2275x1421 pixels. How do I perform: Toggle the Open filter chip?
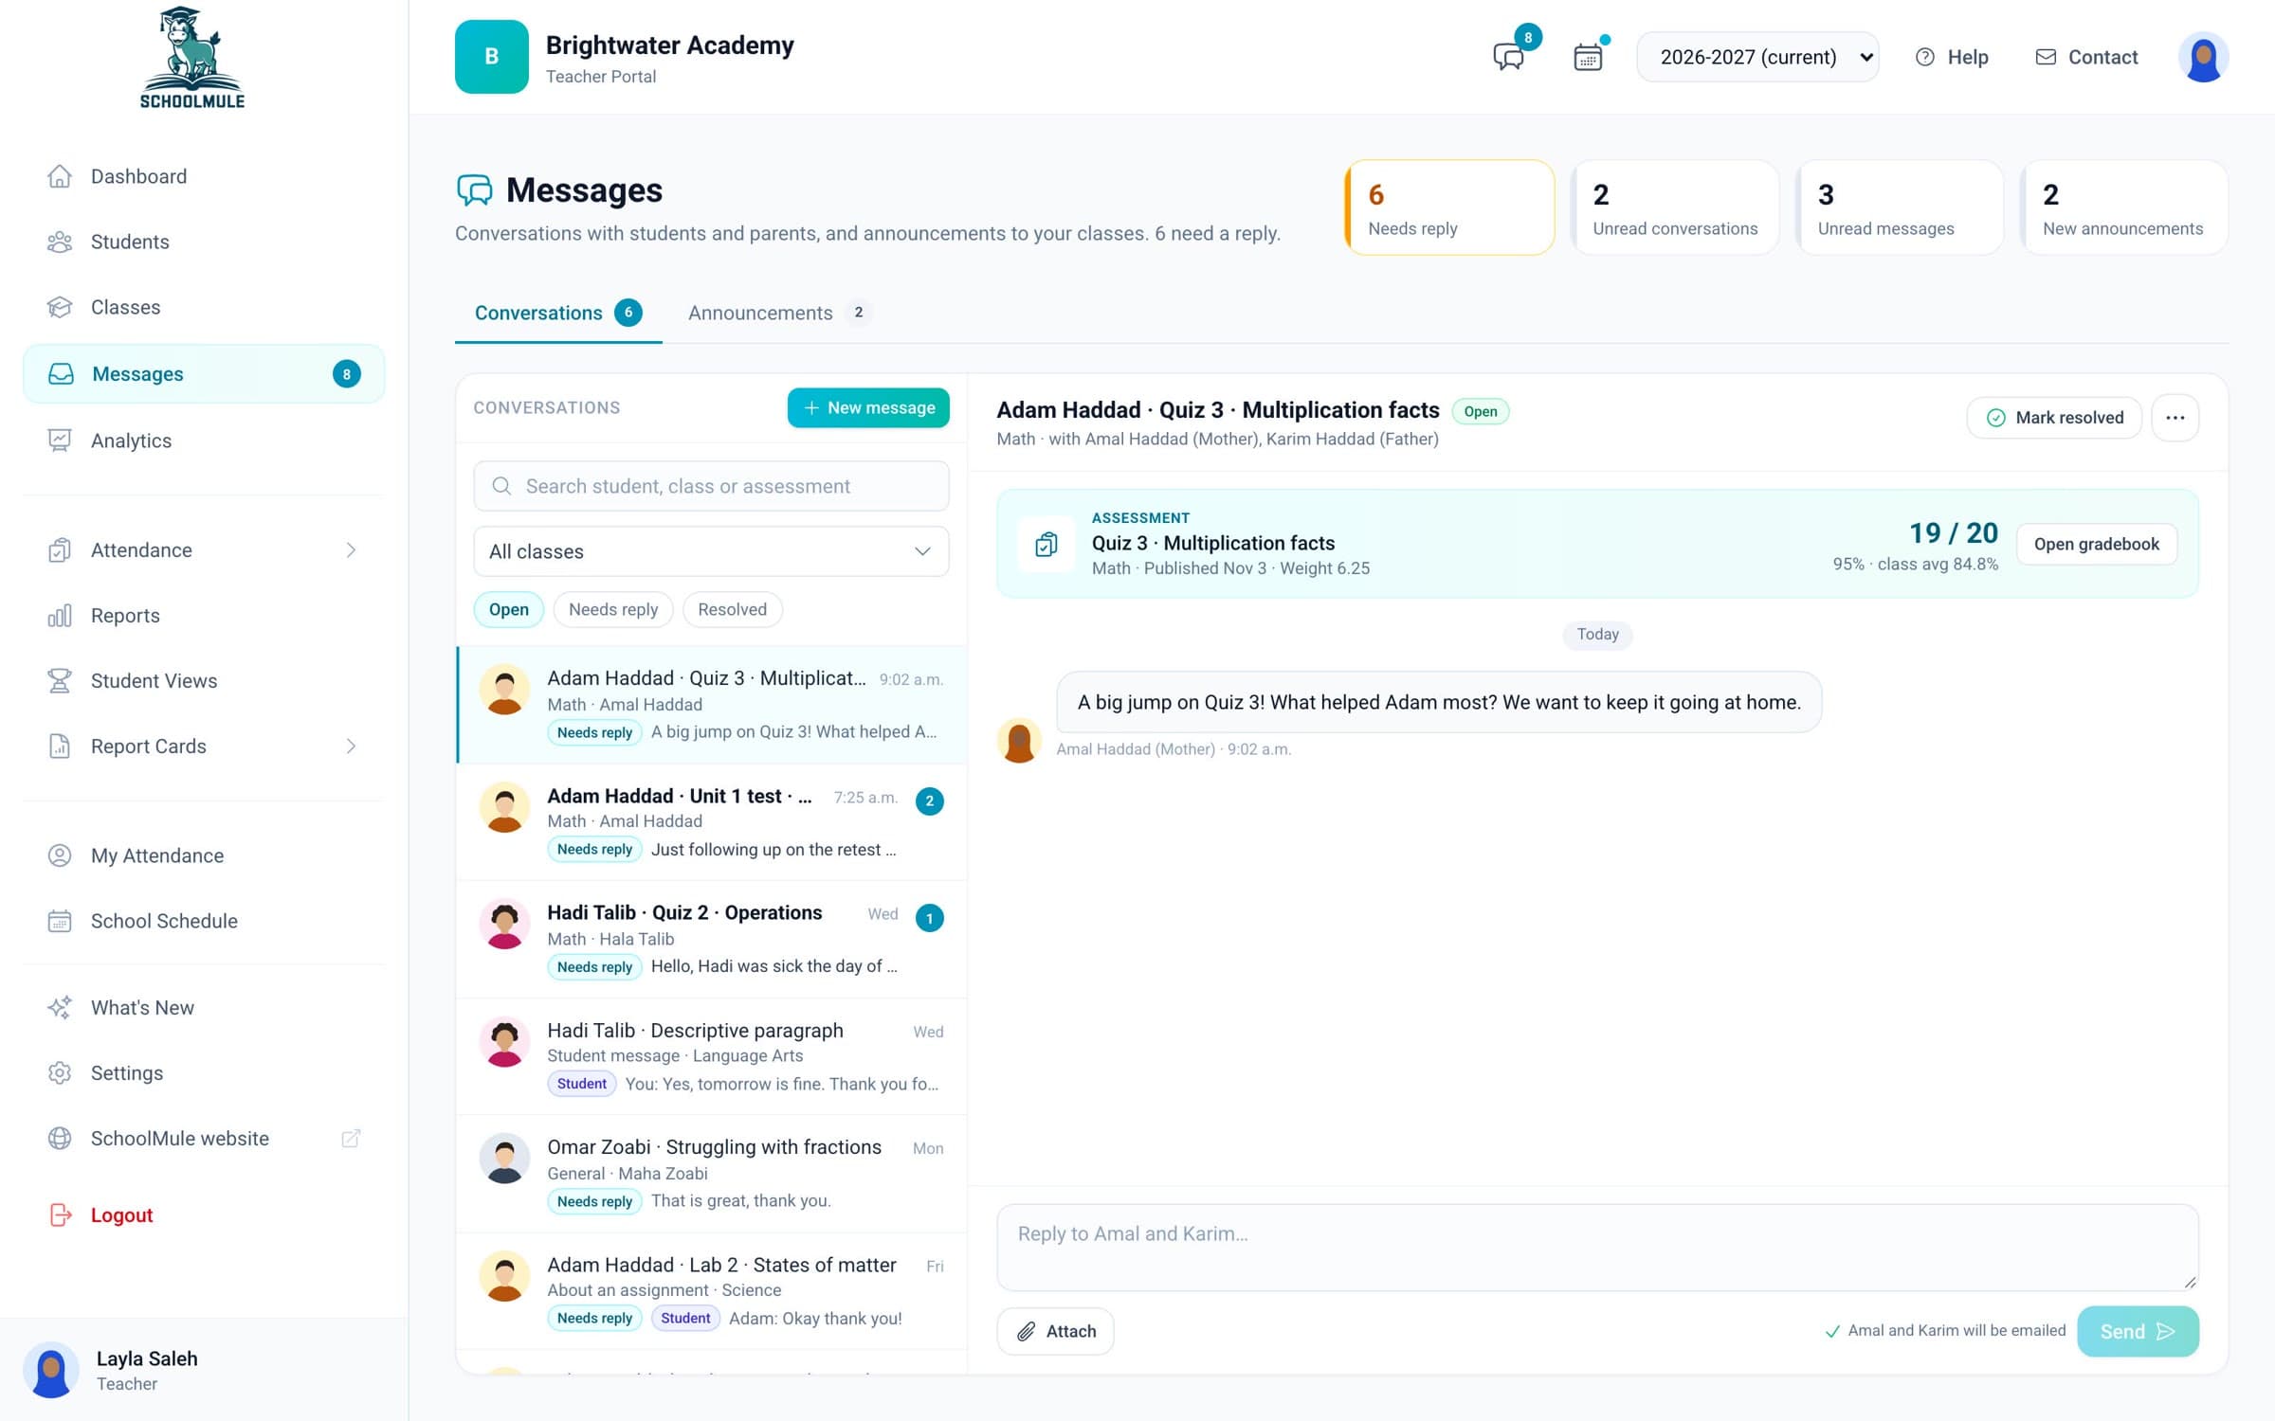pyautogui.click(x=509, y=609)
